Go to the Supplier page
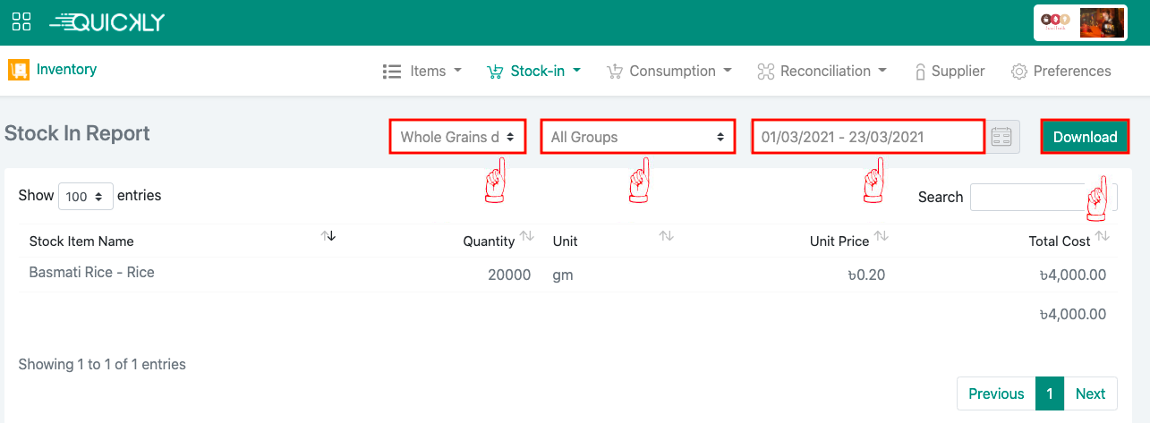 pos(949,71)
